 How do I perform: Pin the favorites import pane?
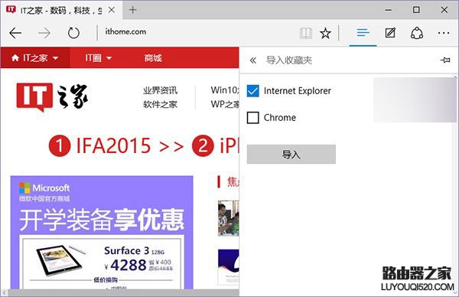point(445,60)
